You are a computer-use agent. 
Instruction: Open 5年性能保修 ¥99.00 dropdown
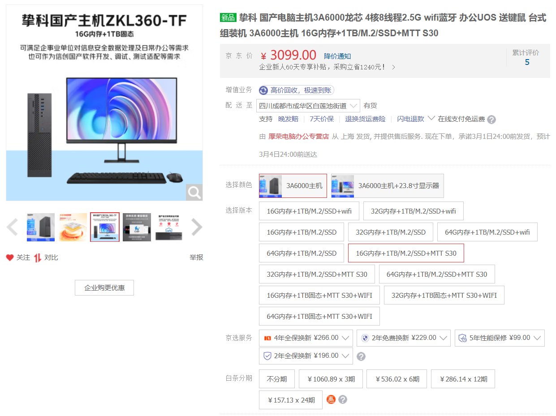pyautogui.click(x=500, y=338)
